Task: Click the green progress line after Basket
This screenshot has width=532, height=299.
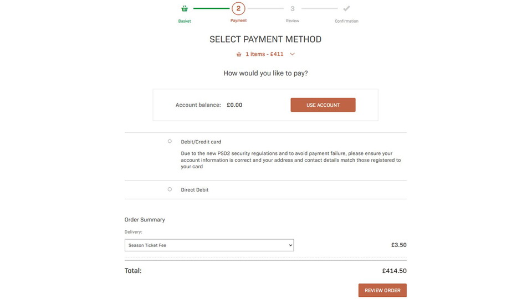Action: click(x=211, y=8)
